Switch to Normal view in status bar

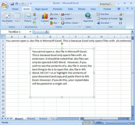pos(85,122)
